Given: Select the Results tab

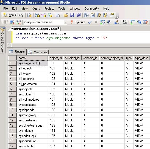Looking at the screenshot, I should (17, 52).
